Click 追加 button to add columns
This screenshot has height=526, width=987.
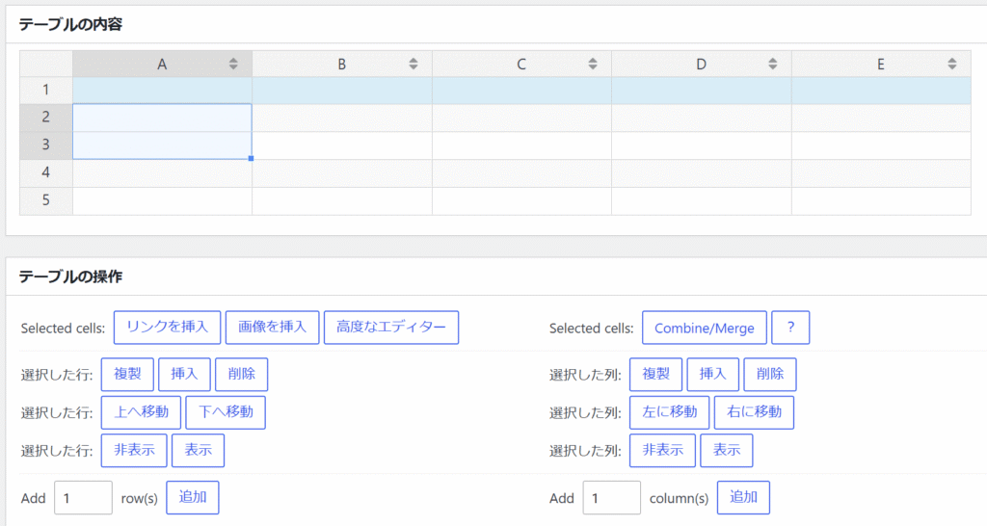pyautogui.click(x=743, y=498)
